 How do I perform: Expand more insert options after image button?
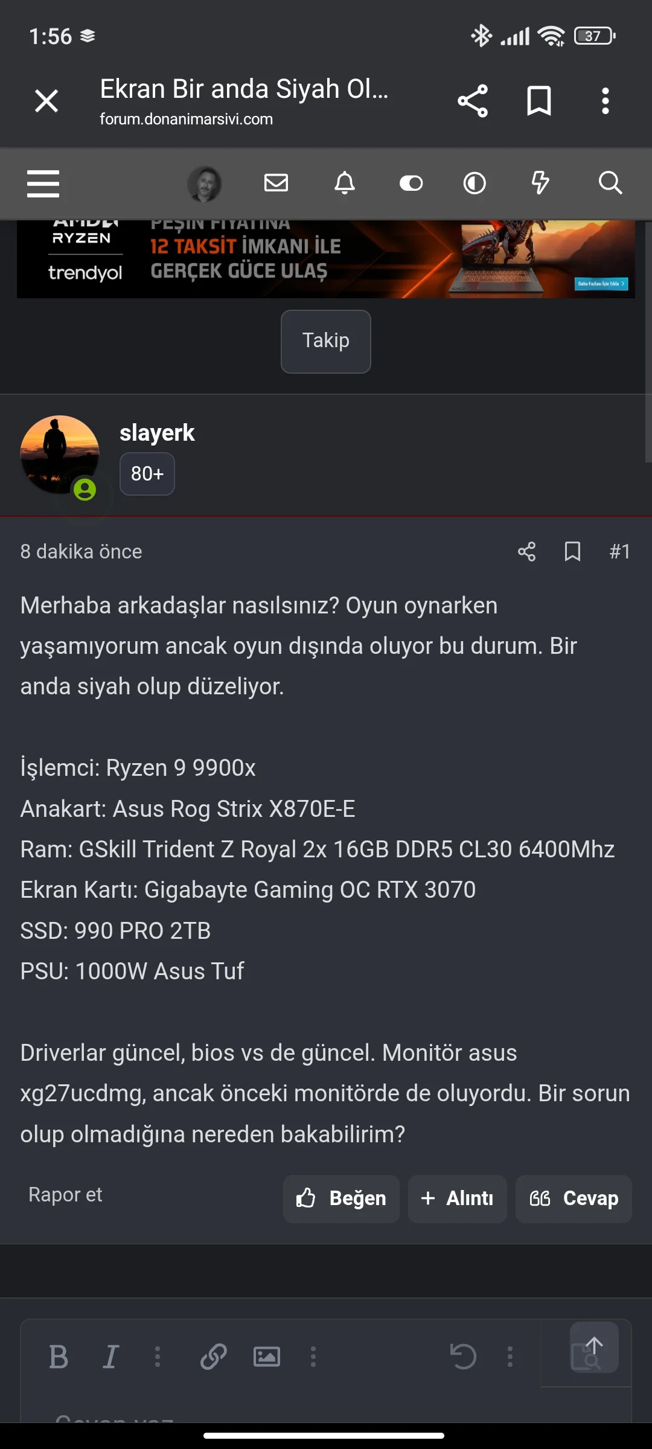click(313, 1357)
